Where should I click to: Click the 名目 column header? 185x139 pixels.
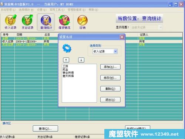point(47,34)
